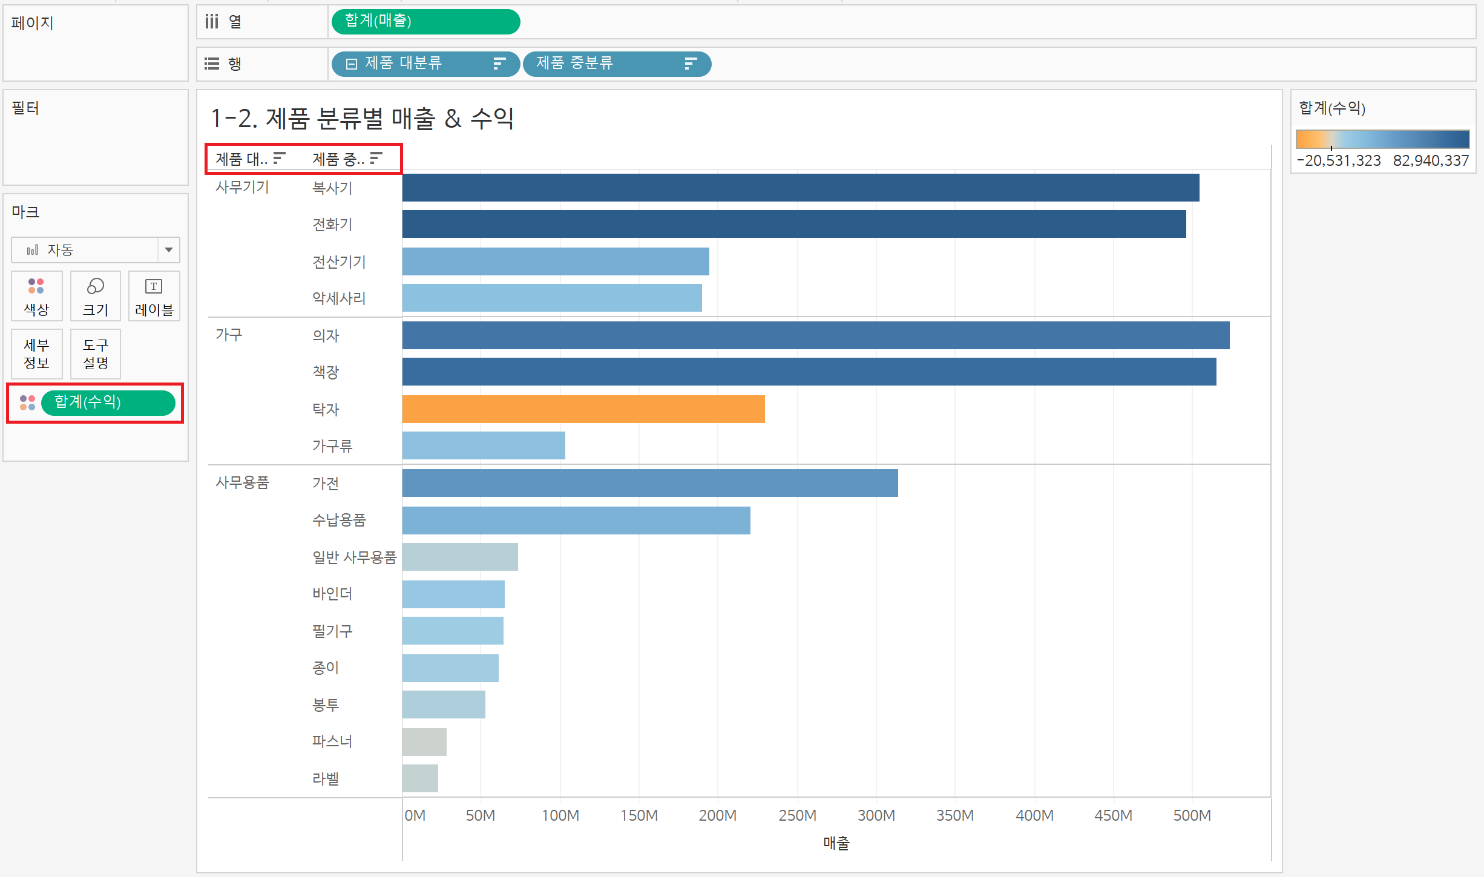Image resolution: width=1484 pixels, height=877 pixels.
Task: Click the sort icon in 제품 대분류 pill
Action: click(499, 64)
